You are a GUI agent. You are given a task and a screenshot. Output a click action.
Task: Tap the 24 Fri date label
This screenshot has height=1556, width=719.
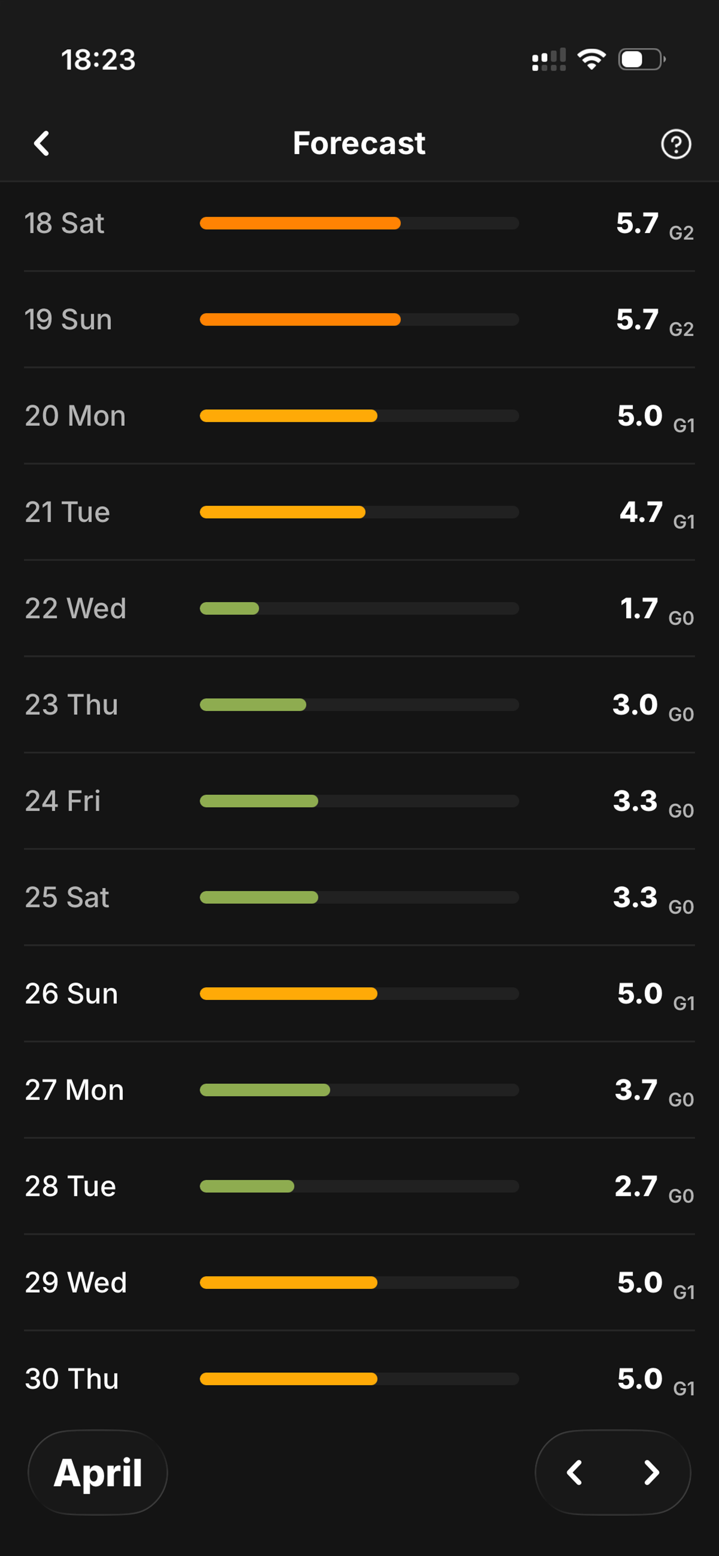coord(63,801)
